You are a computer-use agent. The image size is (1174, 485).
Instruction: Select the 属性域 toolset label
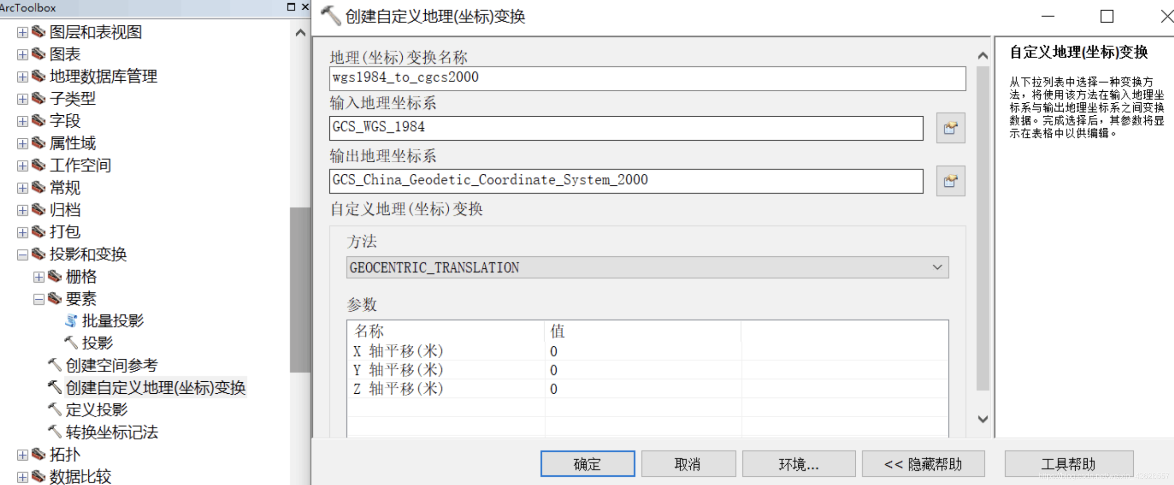[x=72, y=143]
